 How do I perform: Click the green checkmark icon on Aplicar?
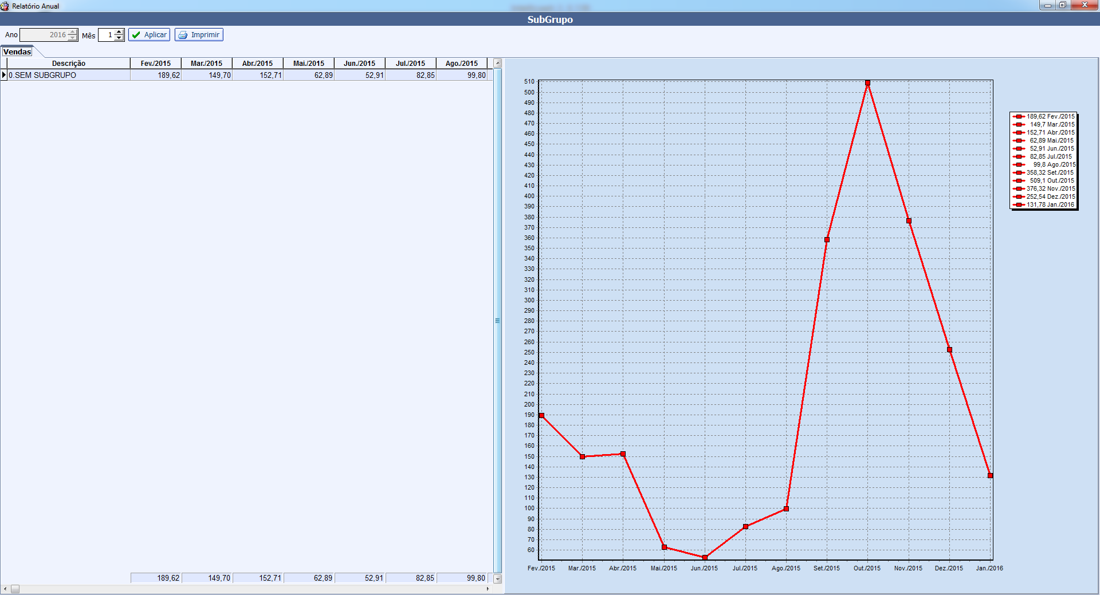click(x=136, y=35)
